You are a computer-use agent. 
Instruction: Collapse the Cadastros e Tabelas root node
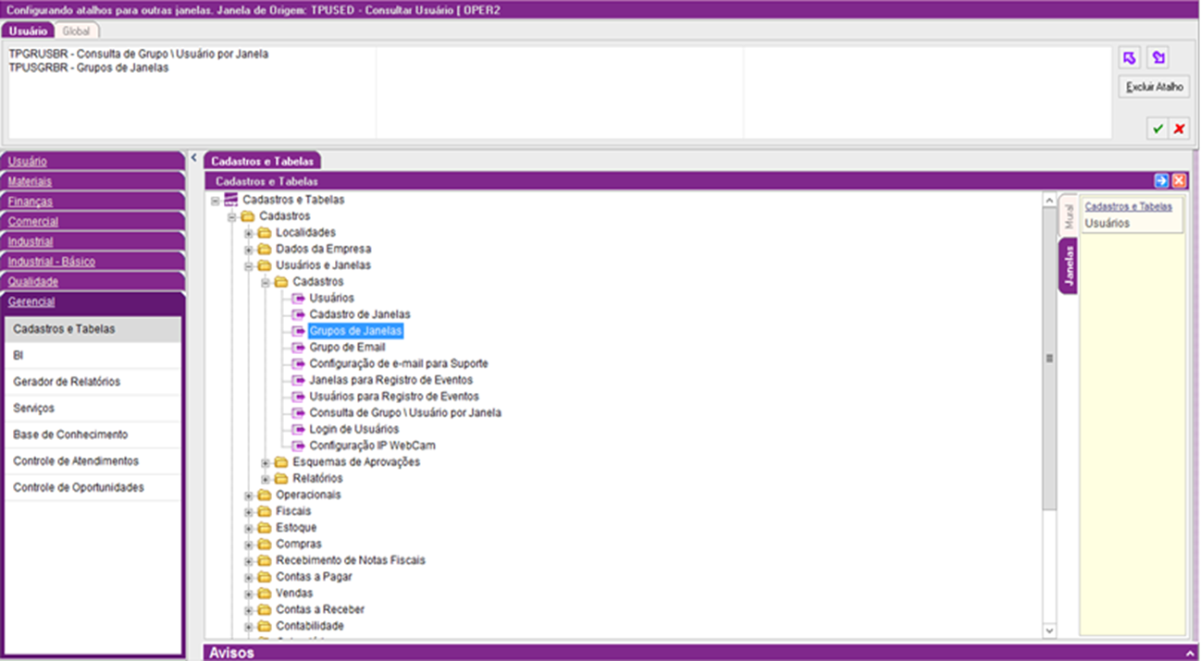215,200
